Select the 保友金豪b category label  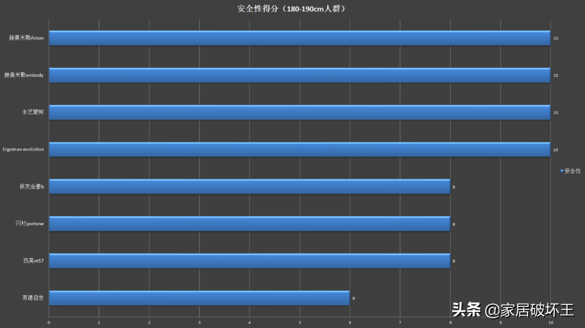click(x=32, y=186)
